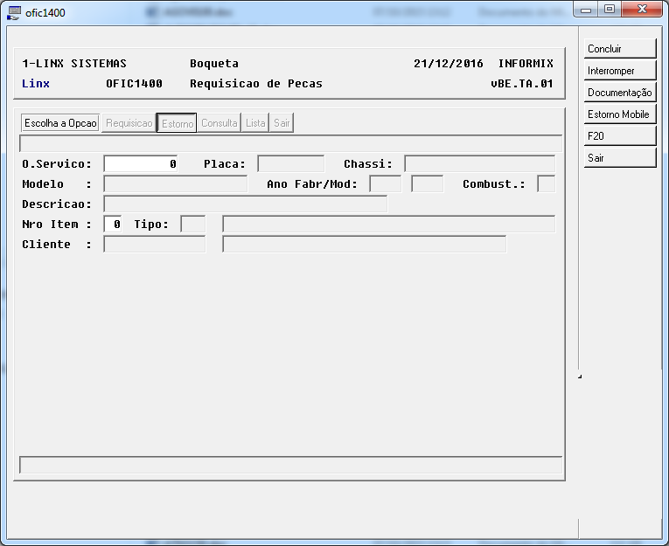This screenshot has width=669, height=546.
Task: Click the Cliente name field
Action: click(365, 244)
